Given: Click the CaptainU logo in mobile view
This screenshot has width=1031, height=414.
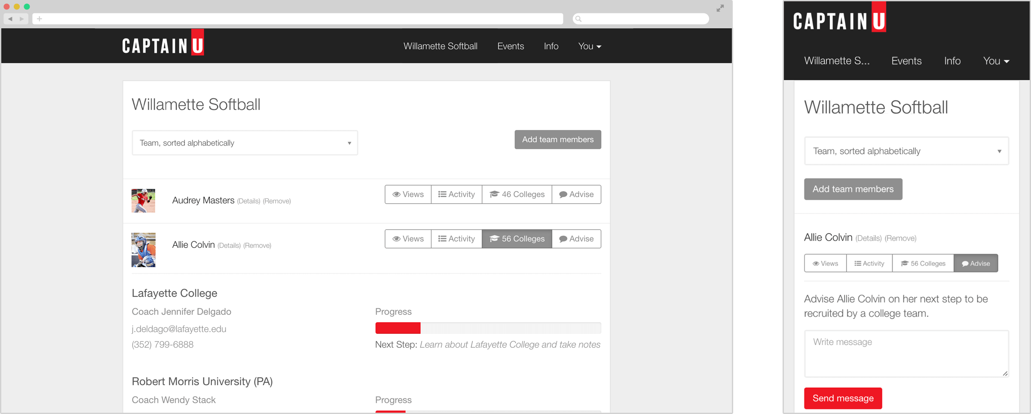Looking at the screenshot, I should click(839, 17).
